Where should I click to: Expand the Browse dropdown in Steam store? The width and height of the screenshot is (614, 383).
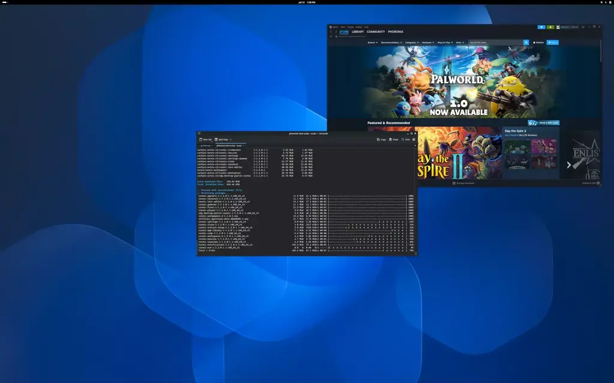point(373,42)
